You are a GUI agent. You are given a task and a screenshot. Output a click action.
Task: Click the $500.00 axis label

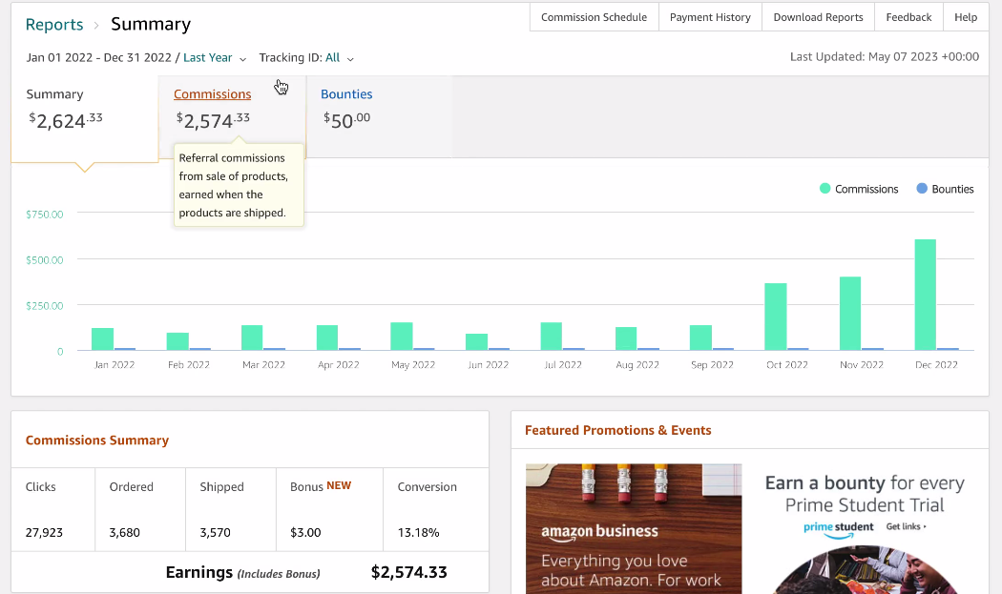(45, 260)
